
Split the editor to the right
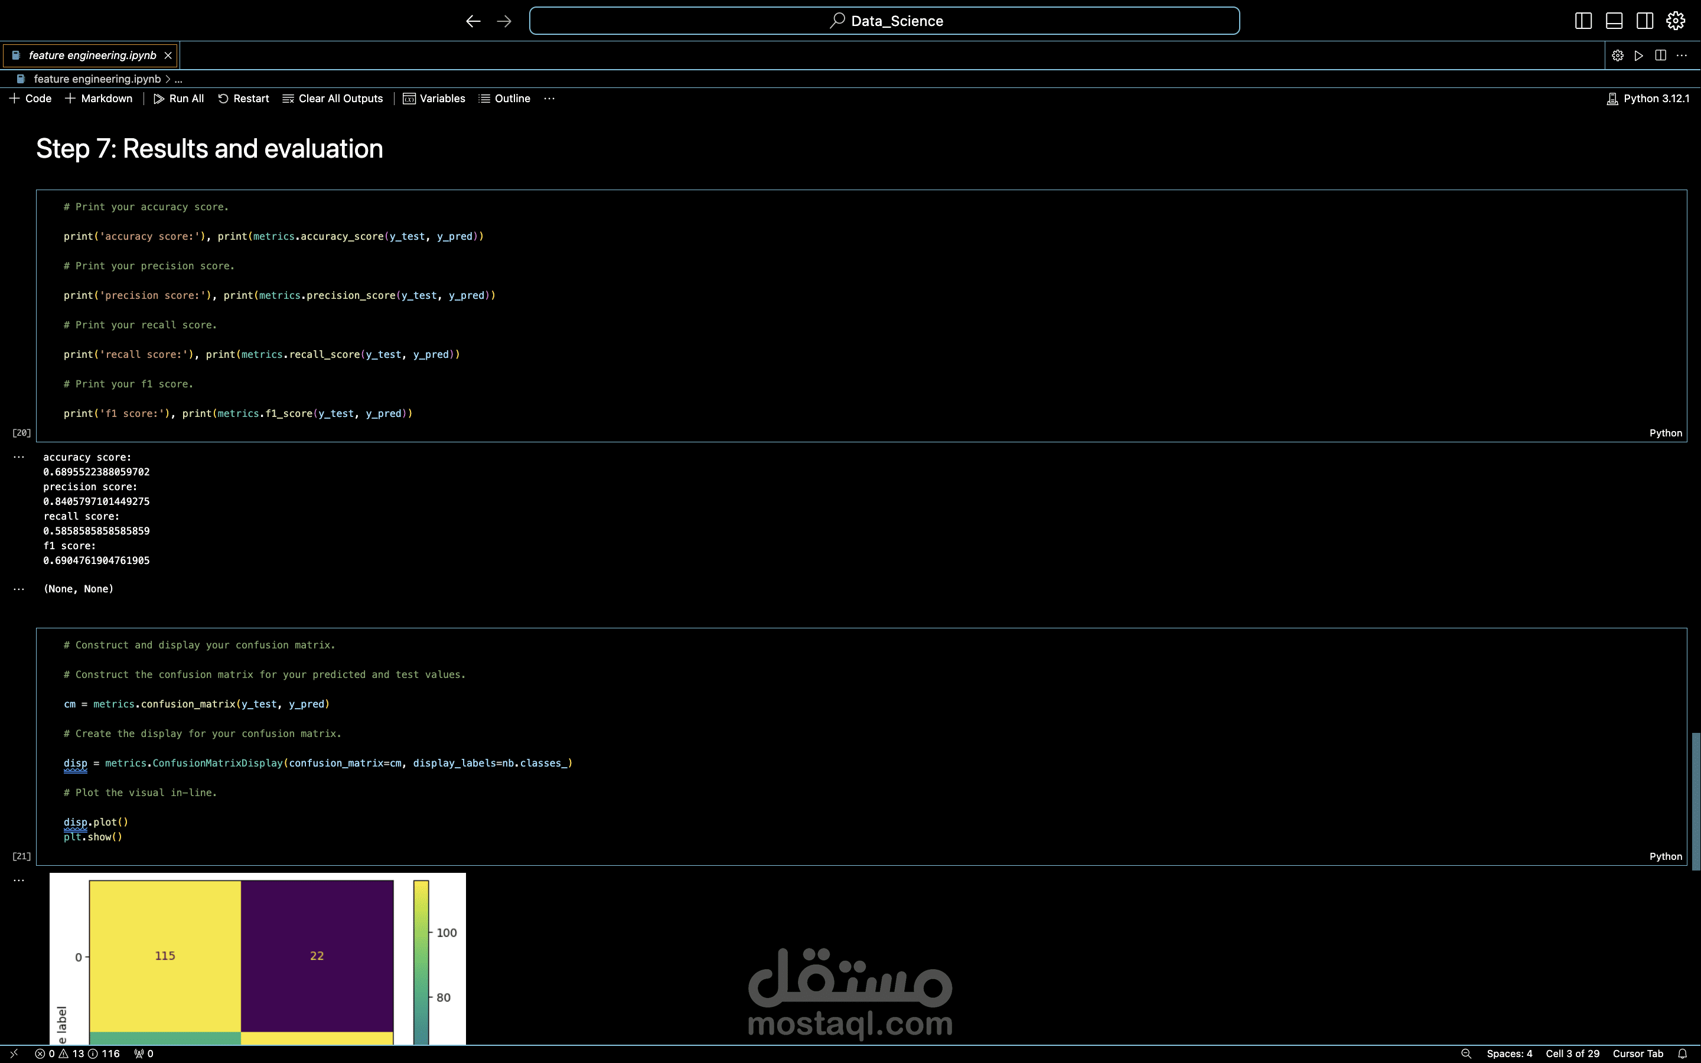tap(1660, 55)
